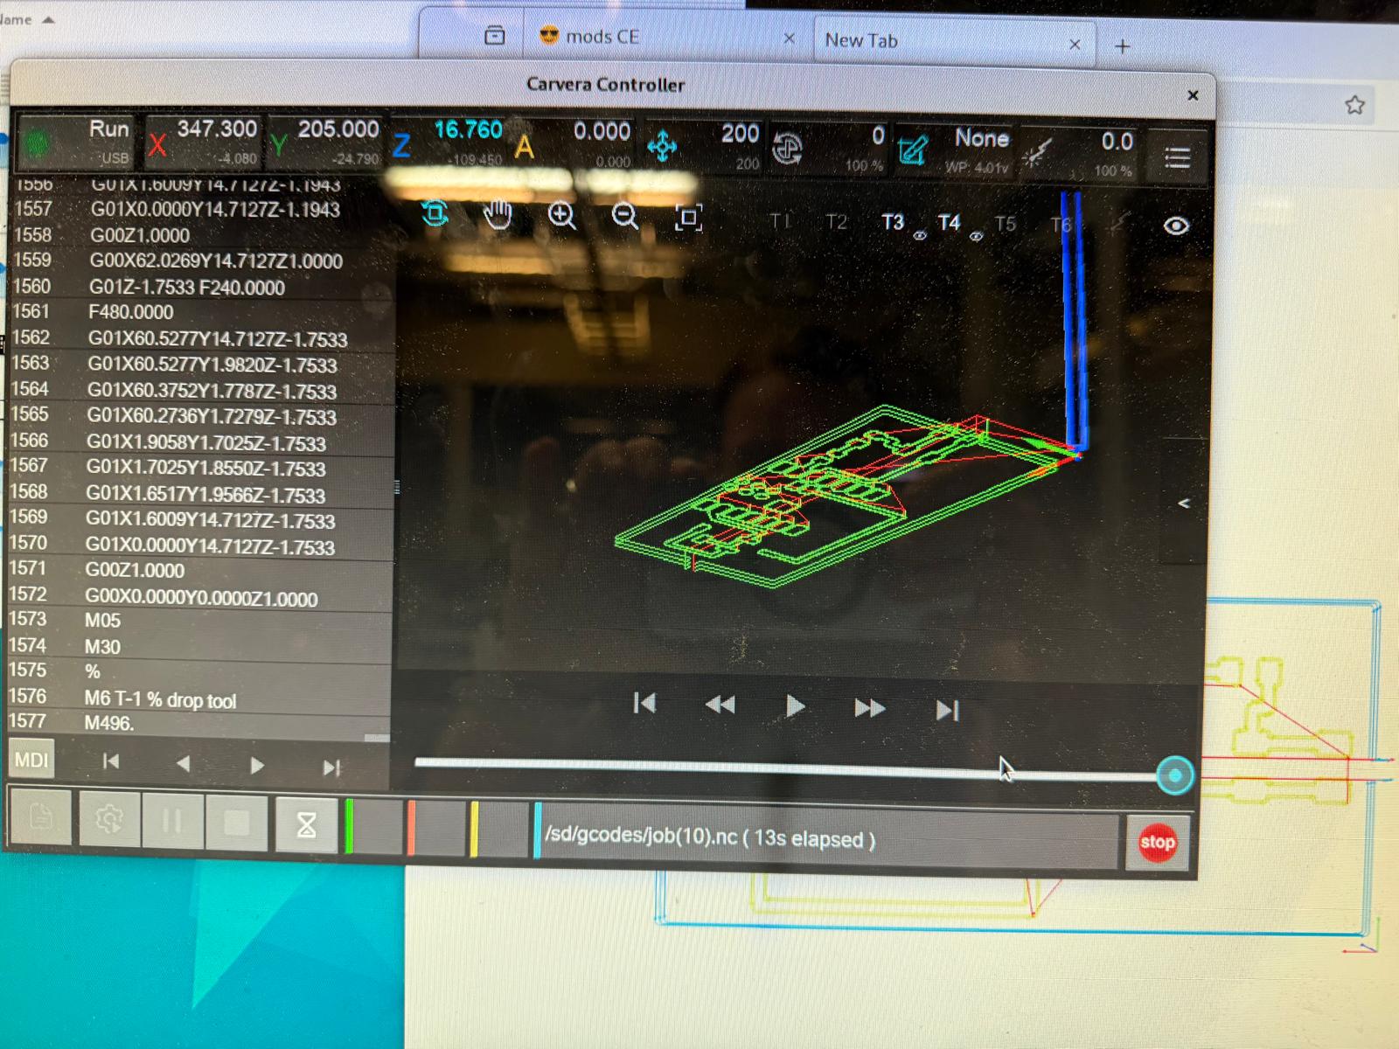Open the MDI command panel

click(x=31, y=760)
